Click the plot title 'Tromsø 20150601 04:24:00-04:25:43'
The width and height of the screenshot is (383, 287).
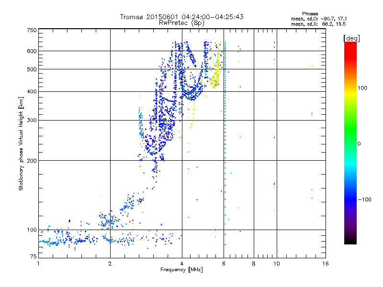[181, 17]
